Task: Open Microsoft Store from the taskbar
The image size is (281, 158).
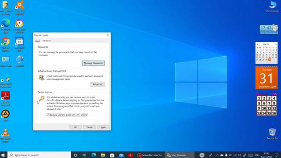Action: 112,155
